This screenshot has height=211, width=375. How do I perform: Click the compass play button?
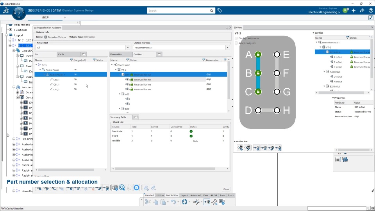(19, 13)
